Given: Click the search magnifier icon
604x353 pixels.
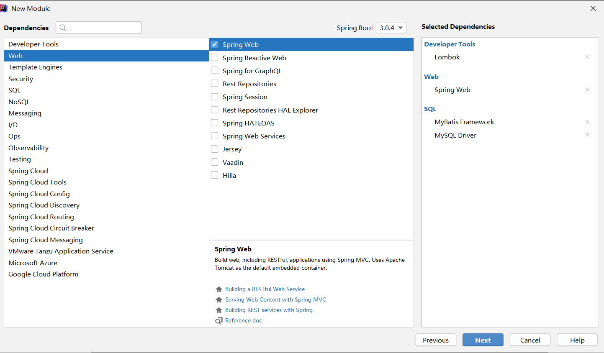Looking at the screenshot, I should point(63,28).
